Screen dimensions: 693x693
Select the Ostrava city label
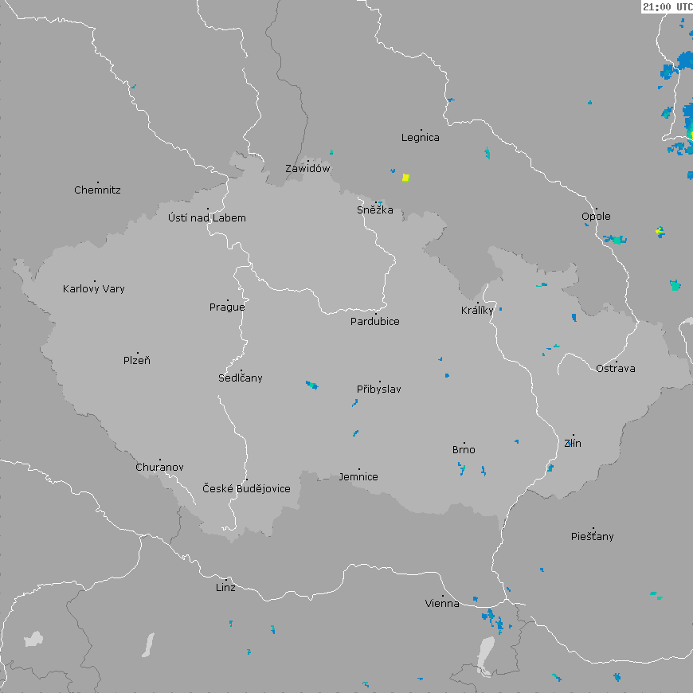[615, 369]
